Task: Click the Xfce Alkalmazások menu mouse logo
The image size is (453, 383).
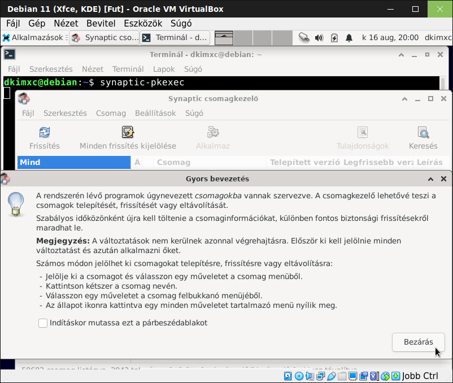Action: pos(6,37)
